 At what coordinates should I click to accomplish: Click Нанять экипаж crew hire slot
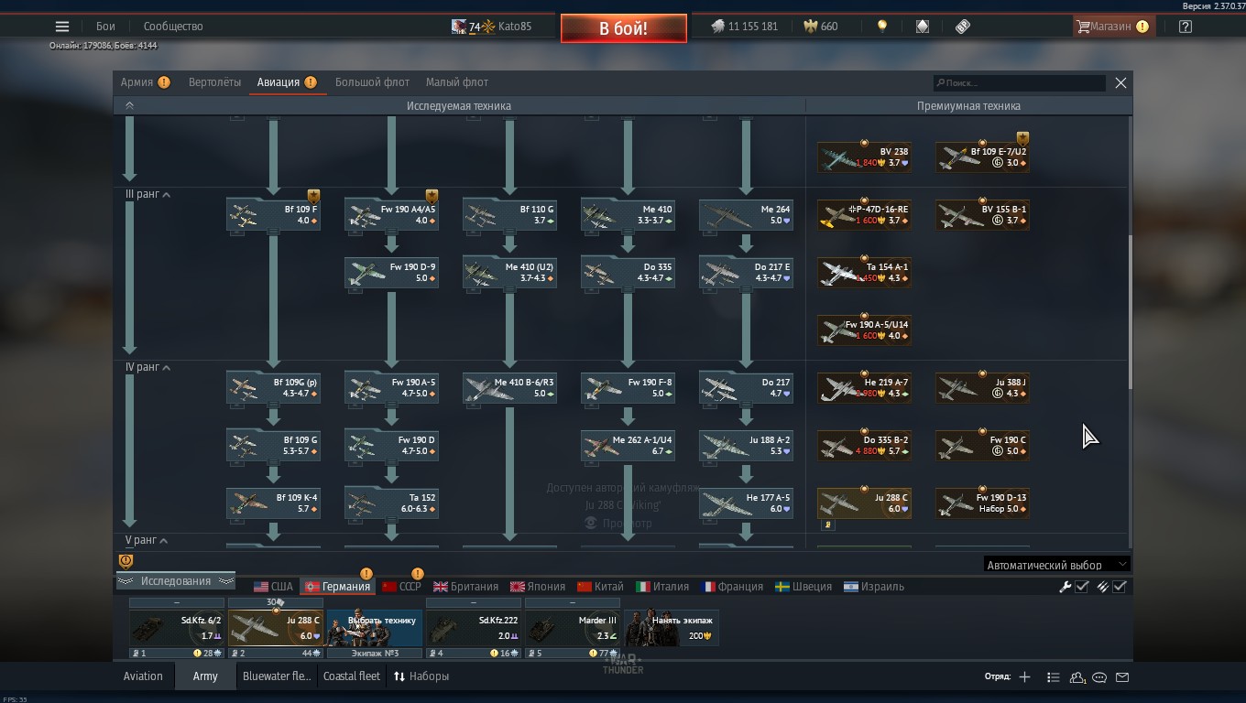coord(672,628)
